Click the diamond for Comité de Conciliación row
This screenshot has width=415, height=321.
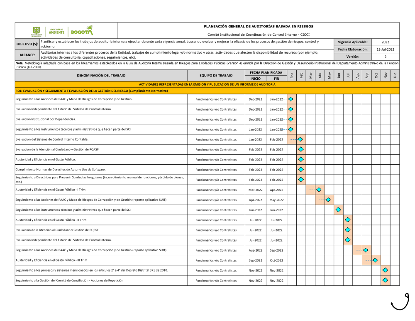click(x=385, y=280)
